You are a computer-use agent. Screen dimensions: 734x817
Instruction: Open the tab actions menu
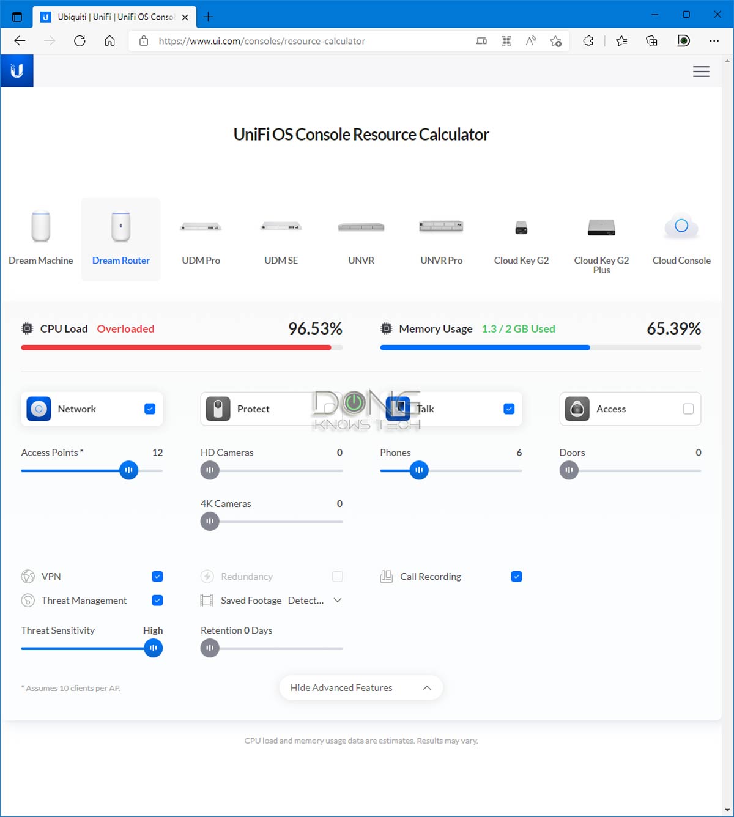pyautogui.click(x=17, y=17)
